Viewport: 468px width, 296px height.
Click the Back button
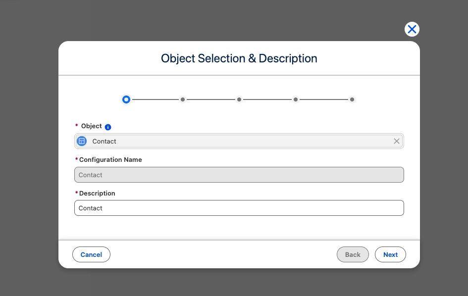[353, 254]
